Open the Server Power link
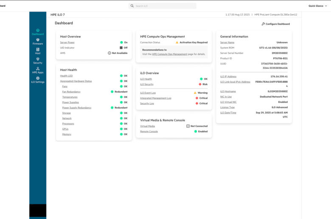331x219 pixels. (67, 42)
